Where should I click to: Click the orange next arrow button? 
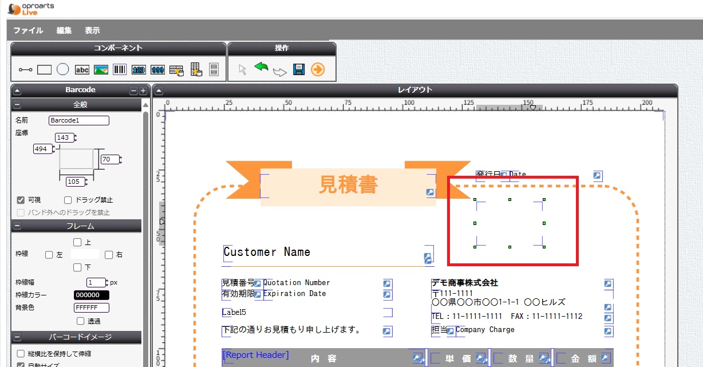(318, 70)
